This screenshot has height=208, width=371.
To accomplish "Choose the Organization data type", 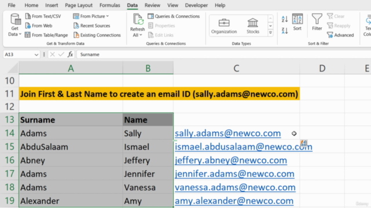I will click(x=224, y=26).
